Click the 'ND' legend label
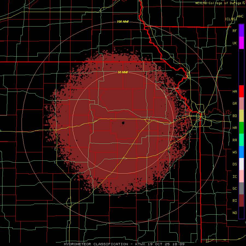Viewport: 246px width, 246px height. [235, 213]
